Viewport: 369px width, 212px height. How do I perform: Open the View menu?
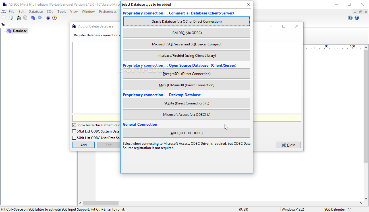click(74, 12)
